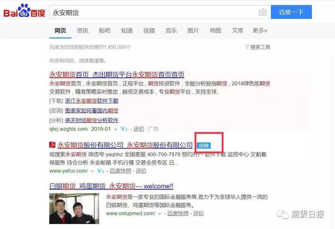This screenshot has width=335, height=229.
Task: Click V1 credit badge of qhrj.wzghls.com
Action: [124, 129]
